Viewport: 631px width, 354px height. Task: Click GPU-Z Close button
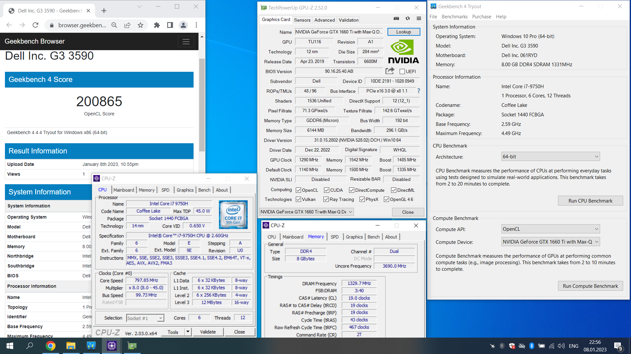408,212
